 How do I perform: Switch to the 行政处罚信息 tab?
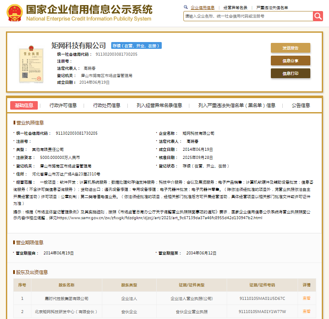coord(107,105)
